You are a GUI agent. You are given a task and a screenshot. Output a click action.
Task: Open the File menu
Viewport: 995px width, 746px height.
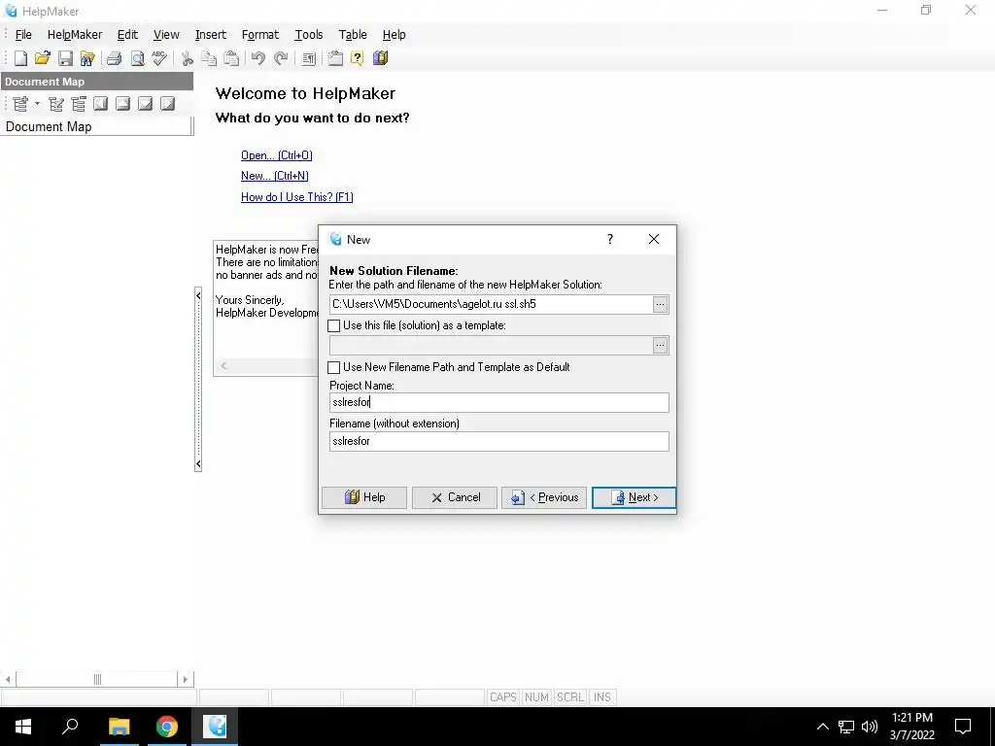click(23, 35)
